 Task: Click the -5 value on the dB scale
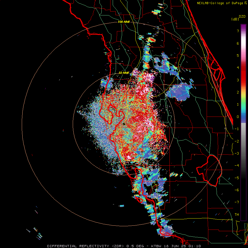pyautogui.click(x=237, y=178)
